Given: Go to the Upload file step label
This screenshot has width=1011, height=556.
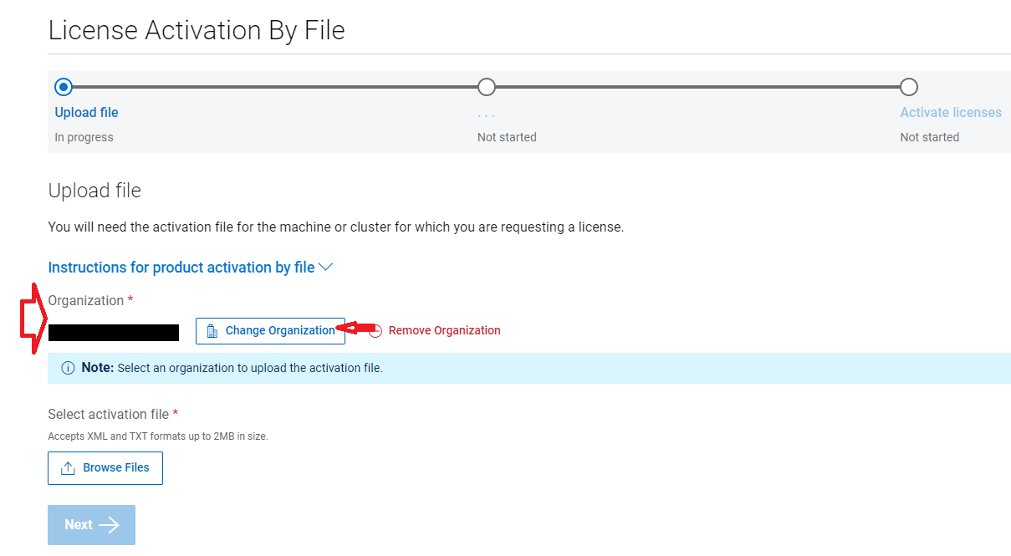Looking at the screenshot, I should tap(87, 113).
